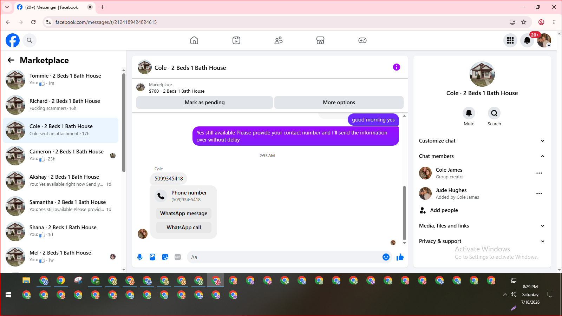Click the conversation list scrollbar
Viewport: 562px width, 316px height.
coord(124,123)
